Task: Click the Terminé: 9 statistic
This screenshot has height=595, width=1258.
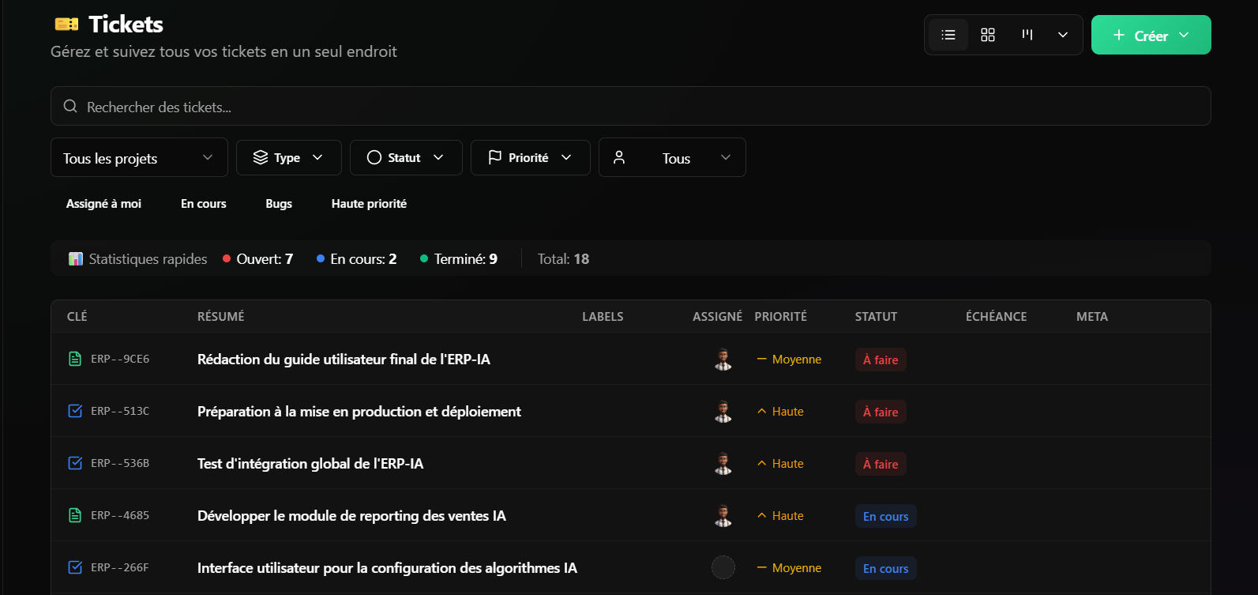Action: click(459, 258)
